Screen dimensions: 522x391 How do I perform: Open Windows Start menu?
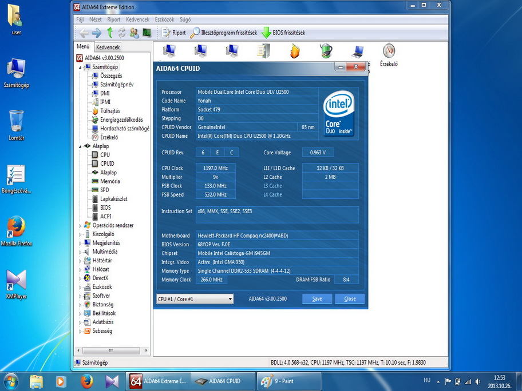coord(10,381)
